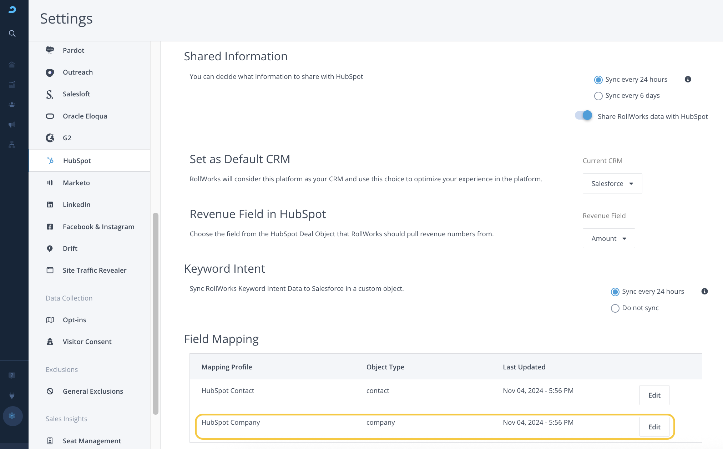
Task: Click the HubSpot sprocket icon
Action: click(x=50, y=161)
